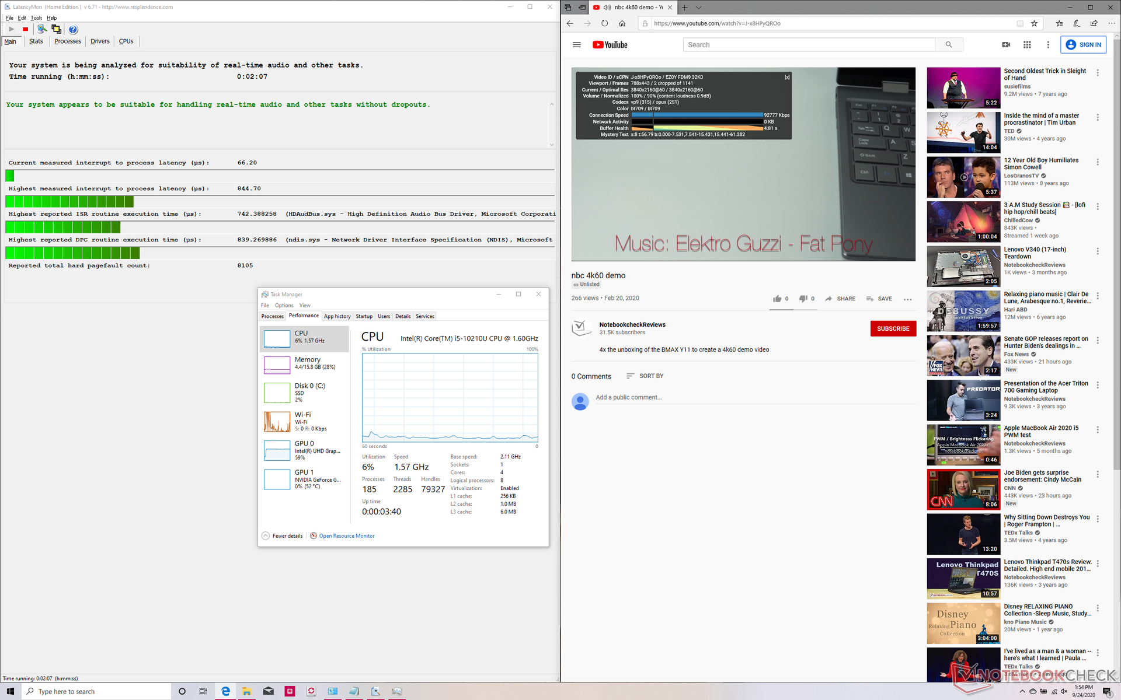Subscribe to NotebookcheckReviews channel

(x=893, y=328)
